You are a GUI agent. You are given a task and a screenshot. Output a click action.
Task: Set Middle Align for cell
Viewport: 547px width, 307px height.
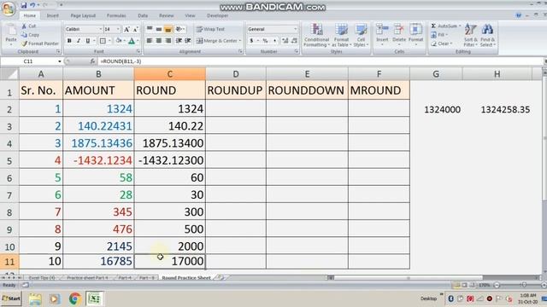159,29
